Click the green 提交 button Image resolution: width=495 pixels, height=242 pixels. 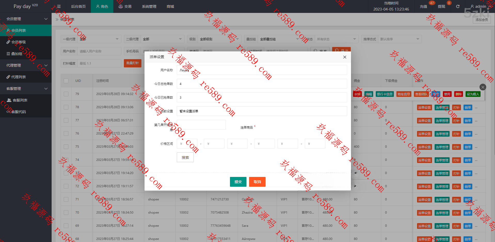point(238,182)
